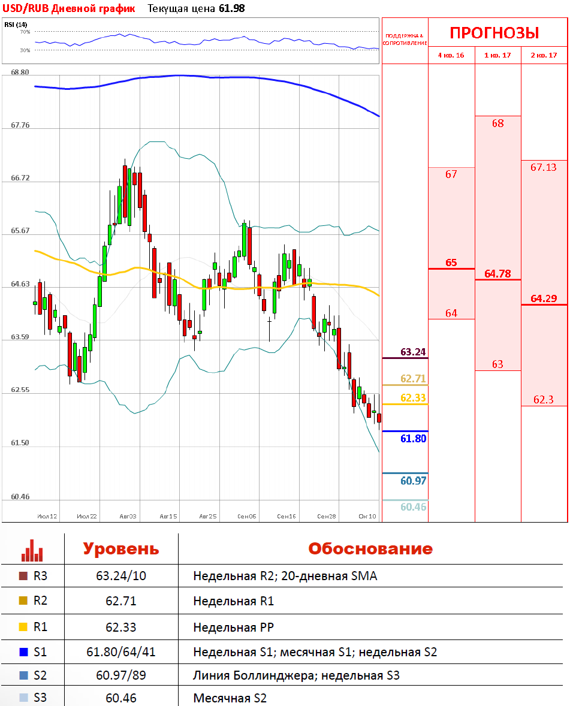573x706 pixels.
Task: Click the 61.80 support level label
Action: 413,439
